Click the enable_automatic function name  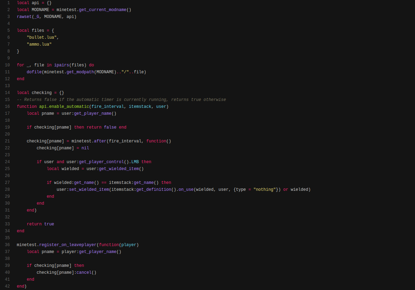click(69, 106)
